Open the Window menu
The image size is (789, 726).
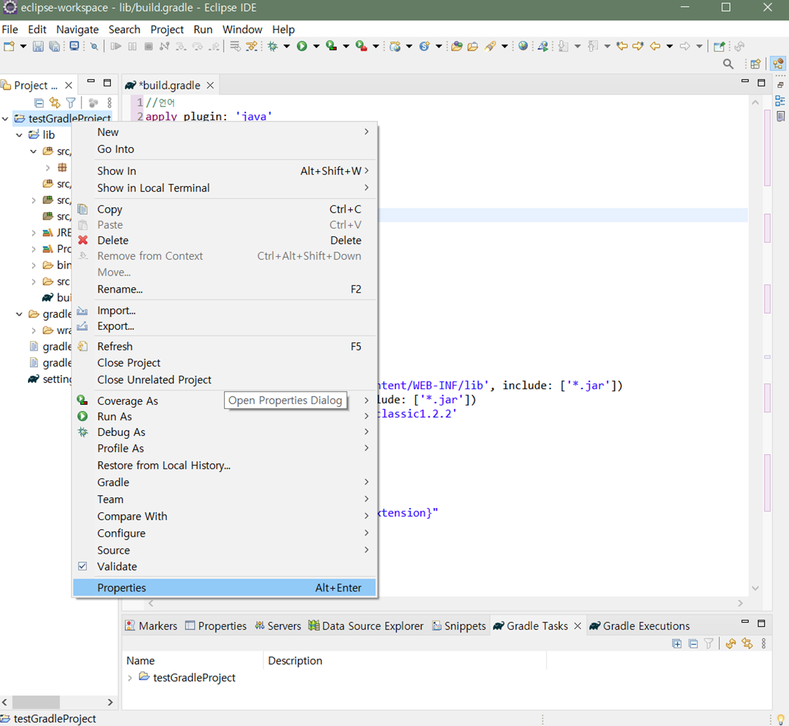[x=242, y=30]
